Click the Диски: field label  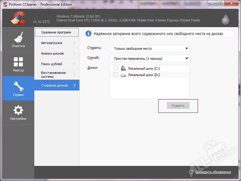tap(93, 68)
